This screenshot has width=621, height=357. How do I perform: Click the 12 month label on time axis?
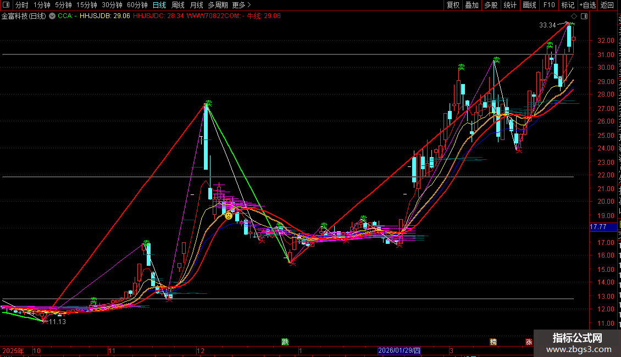tap(201, 350)
